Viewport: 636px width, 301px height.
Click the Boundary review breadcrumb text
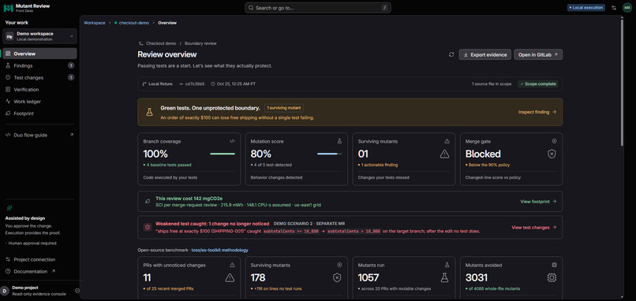200,43
